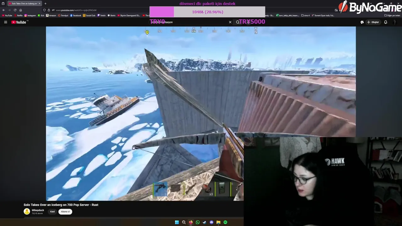Click the Abone ol subscribe button
Screen dimensions: 402x226
[x=65, y=212]
